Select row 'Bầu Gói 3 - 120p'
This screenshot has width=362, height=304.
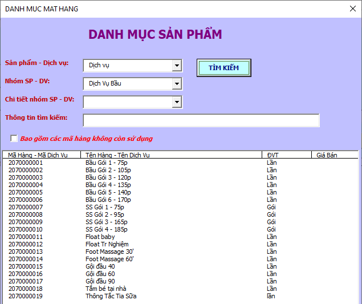[180, 177]
